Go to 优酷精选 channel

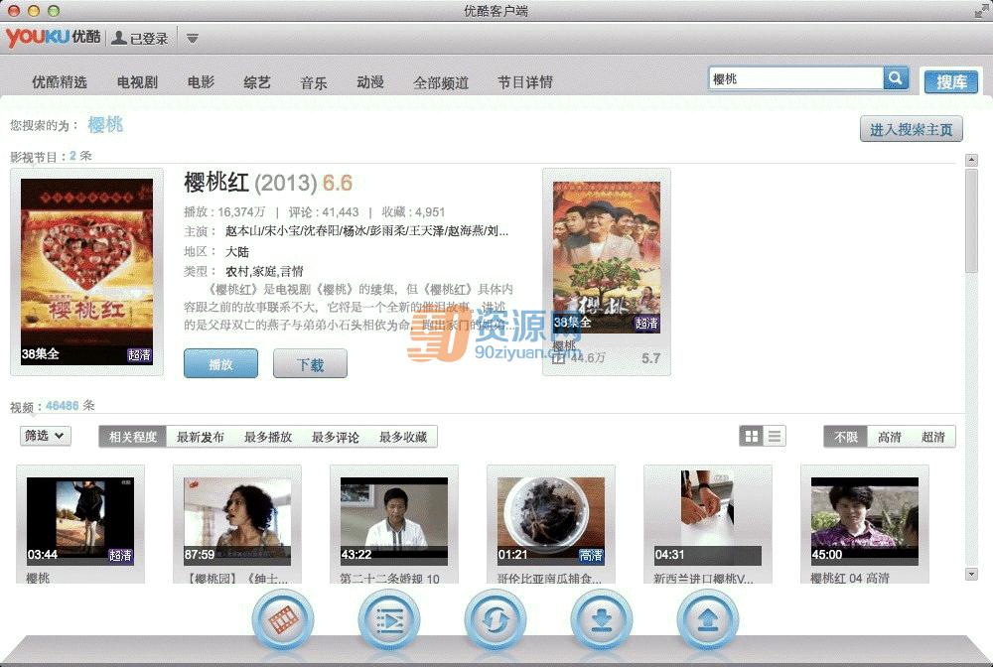pos(60,82)
